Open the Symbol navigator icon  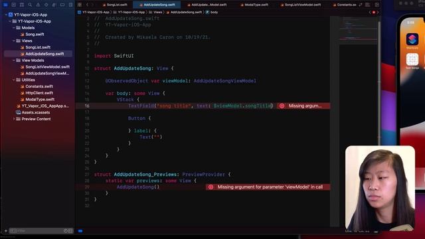22,5
